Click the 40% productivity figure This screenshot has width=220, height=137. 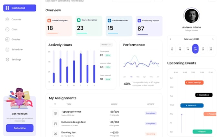click(x=127, y=84)
